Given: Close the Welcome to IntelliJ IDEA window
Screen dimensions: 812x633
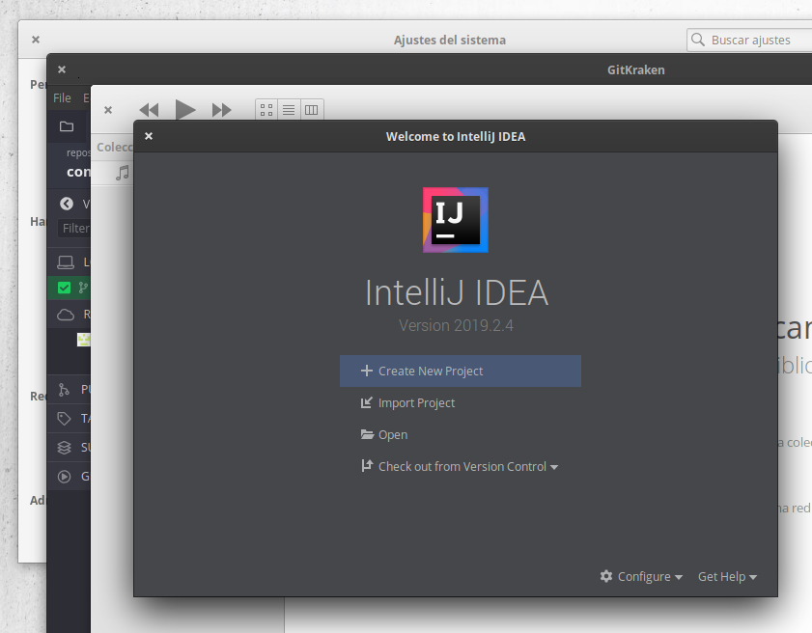Looking at the screenshot, I should point(149,136).
